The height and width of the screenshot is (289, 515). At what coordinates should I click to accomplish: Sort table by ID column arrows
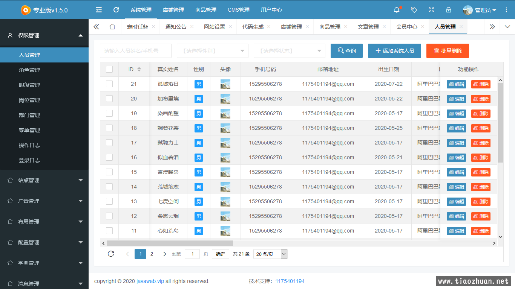139,69
